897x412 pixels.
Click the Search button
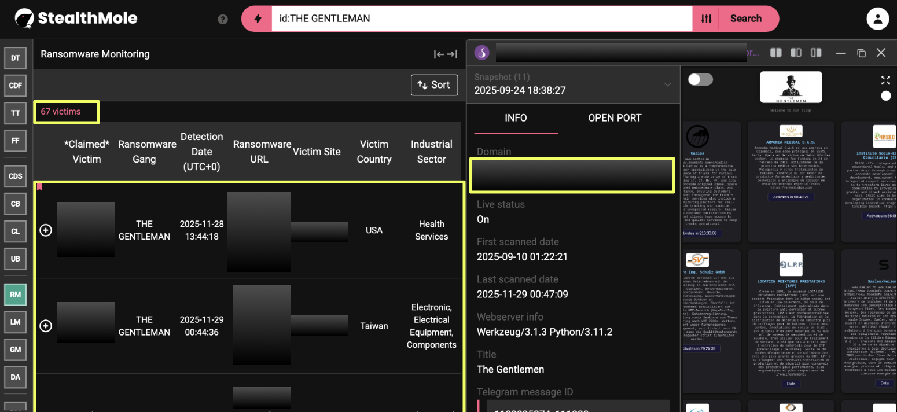coord(745,19)
